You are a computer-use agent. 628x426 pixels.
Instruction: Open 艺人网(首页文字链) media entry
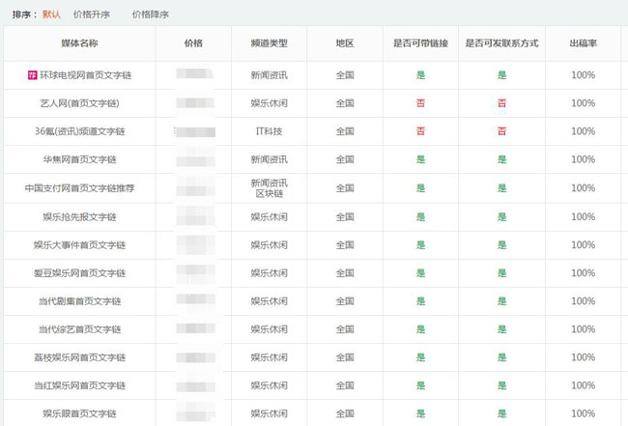[79, 103]
